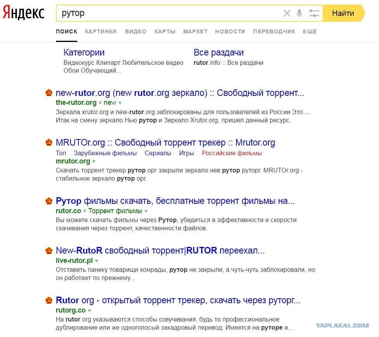Select the Поиск tab
The height and width of the screenshot is (337, 379).
point(66,31)
